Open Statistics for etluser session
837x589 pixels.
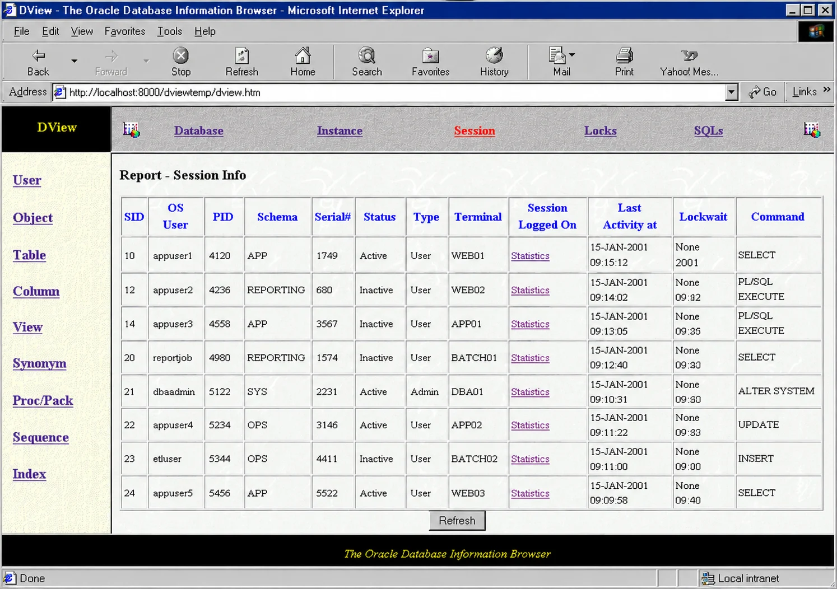pos(530,459)
